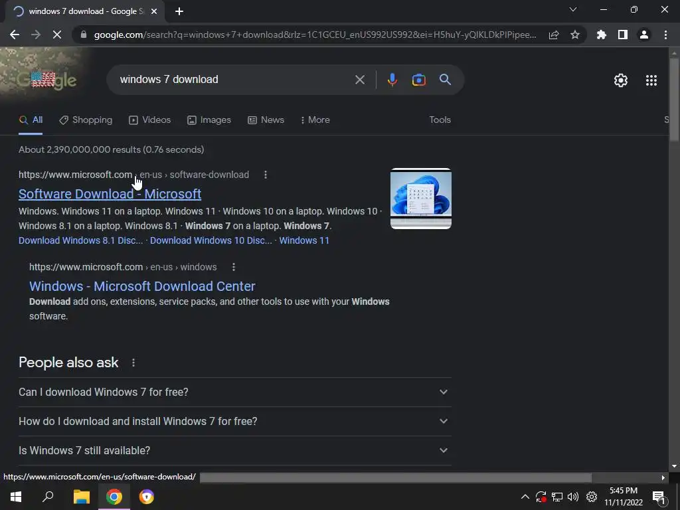This screenshot has width=680, height=510.
Task: Open Software Download - Microsoft result
Action: 110,194
